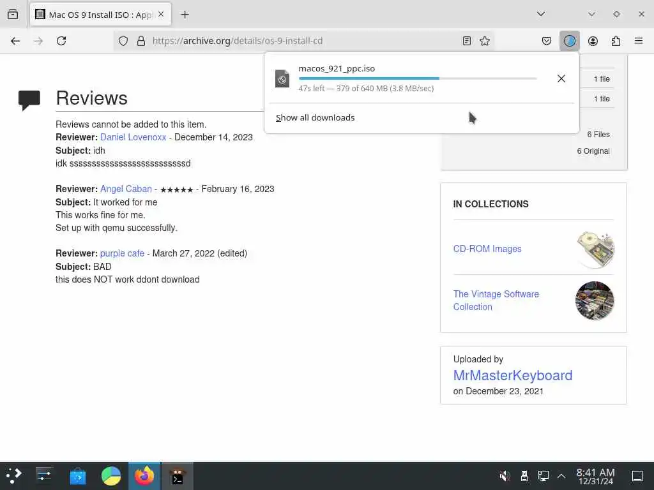
Task: Bookmark this page with the star
Action: tap(485, 41)
